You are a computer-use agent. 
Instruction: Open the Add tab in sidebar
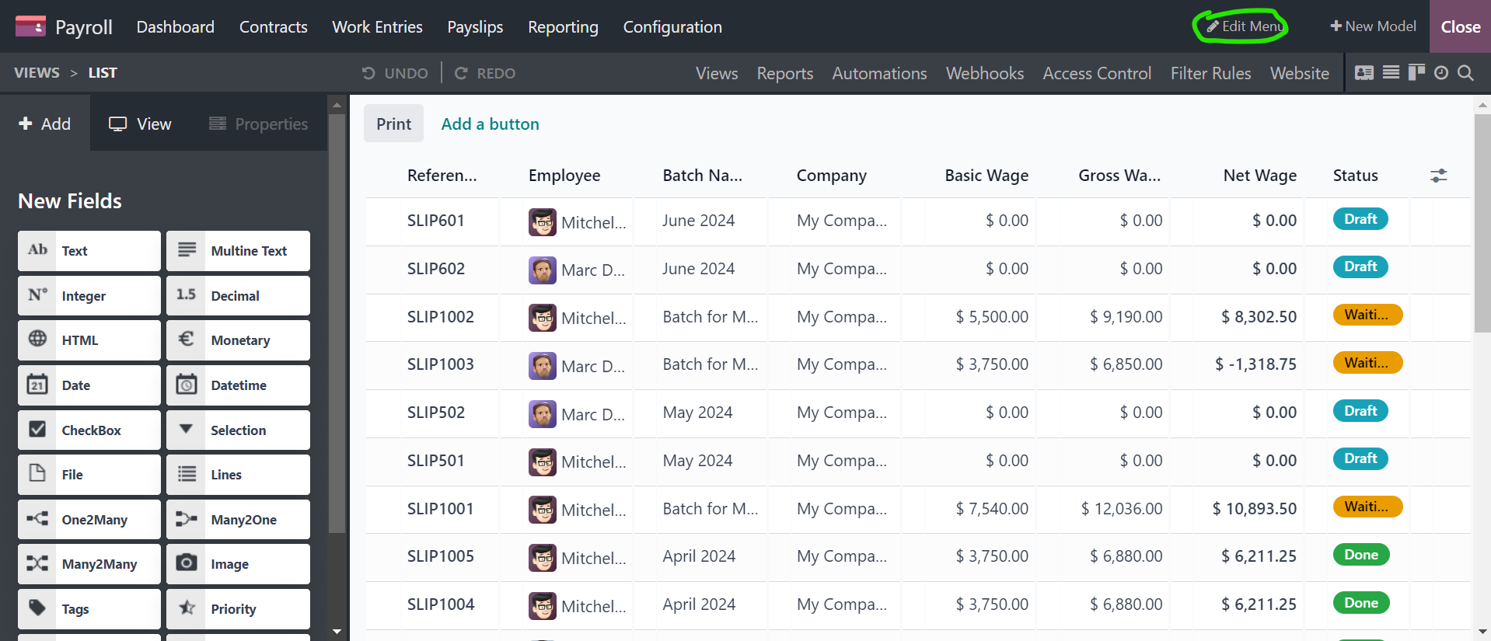[45, 124]
